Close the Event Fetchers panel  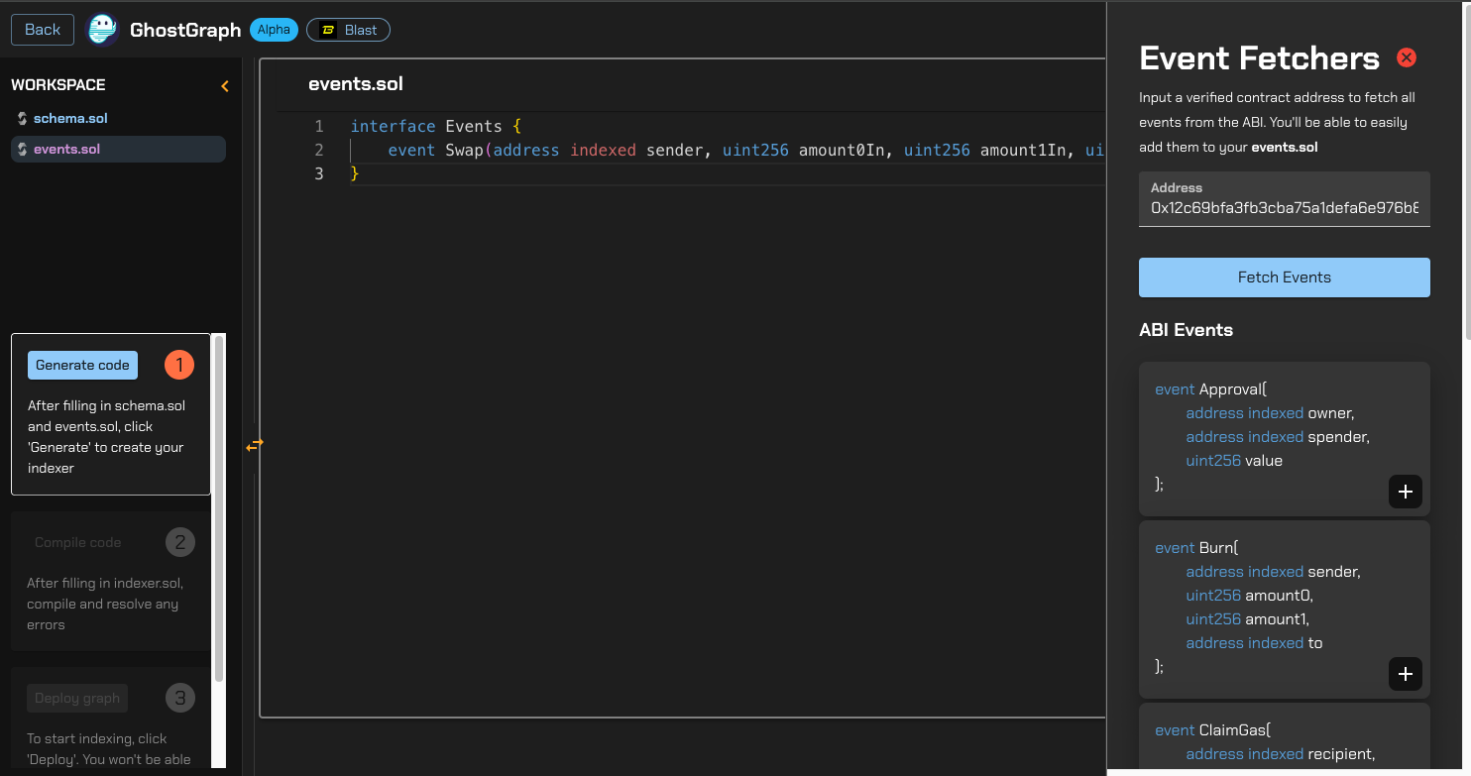pos(1407,57)
